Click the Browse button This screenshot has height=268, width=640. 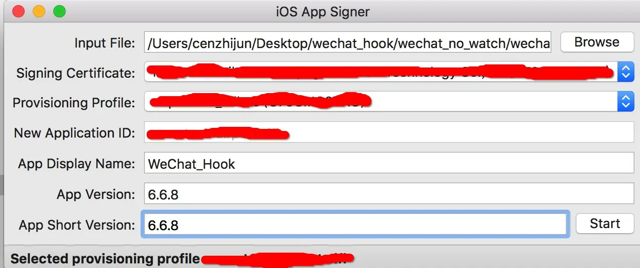click(597, 42)
